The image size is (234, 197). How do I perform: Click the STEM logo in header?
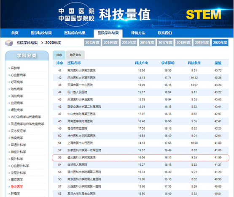point(204,14)
